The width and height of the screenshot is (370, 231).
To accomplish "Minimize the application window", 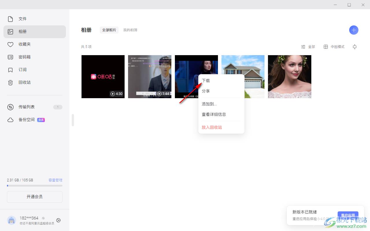I will (x=336, y=5).
